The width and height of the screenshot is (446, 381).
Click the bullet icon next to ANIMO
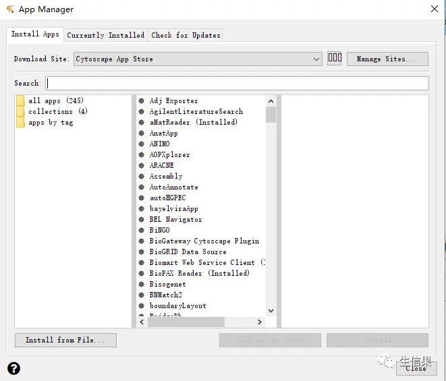[x=142, y=144]
